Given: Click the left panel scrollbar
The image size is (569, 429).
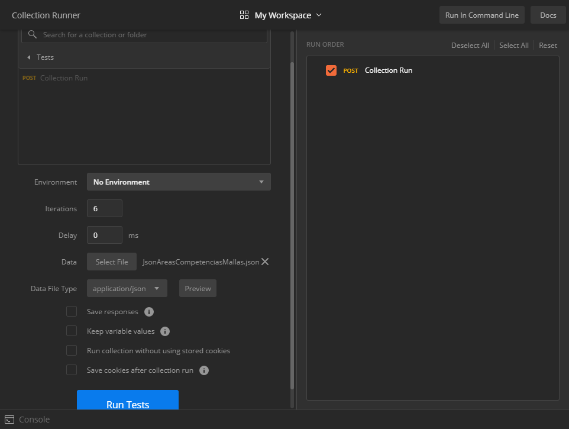Looking at the screenshot, I should pos(292,225).
